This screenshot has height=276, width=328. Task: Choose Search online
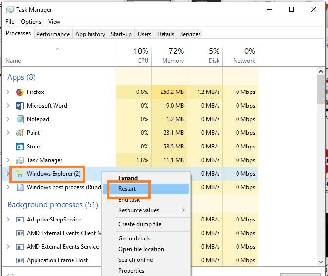pos(146,260)
